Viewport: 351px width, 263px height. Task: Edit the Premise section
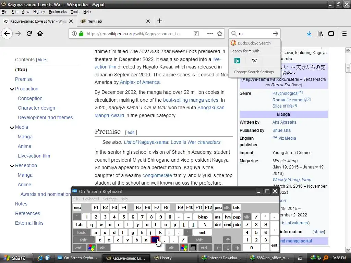(x=131, y=133)
